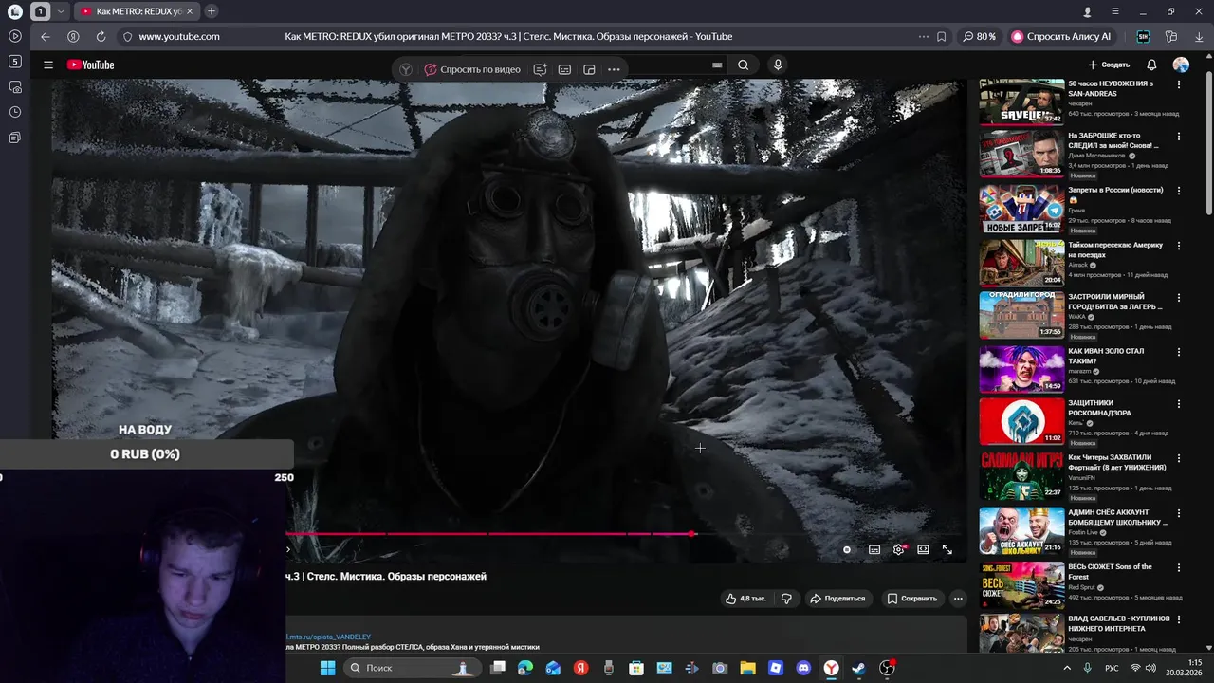Screen dimensions: 1214x683
Task: Click the Создать create button
Action: [x=1109, y=65]
